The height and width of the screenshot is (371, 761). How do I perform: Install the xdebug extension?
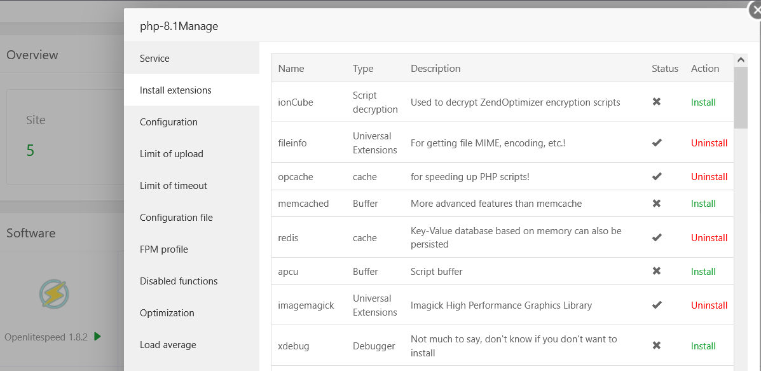(703, 346)
